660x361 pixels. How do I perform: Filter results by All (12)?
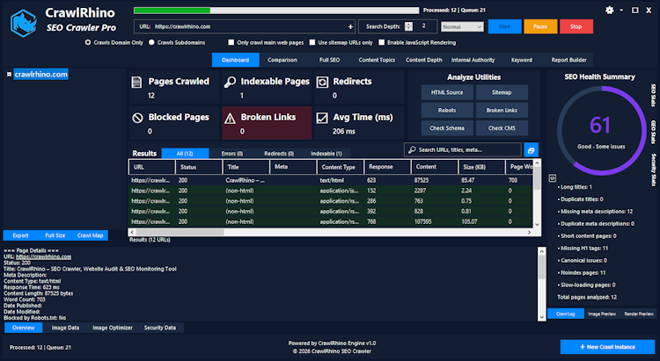[185, 154]
